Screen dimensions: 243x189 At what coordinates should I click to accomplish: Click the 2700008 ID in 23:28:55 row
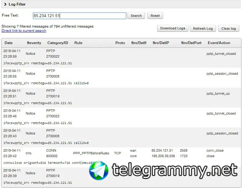(53, 76)
